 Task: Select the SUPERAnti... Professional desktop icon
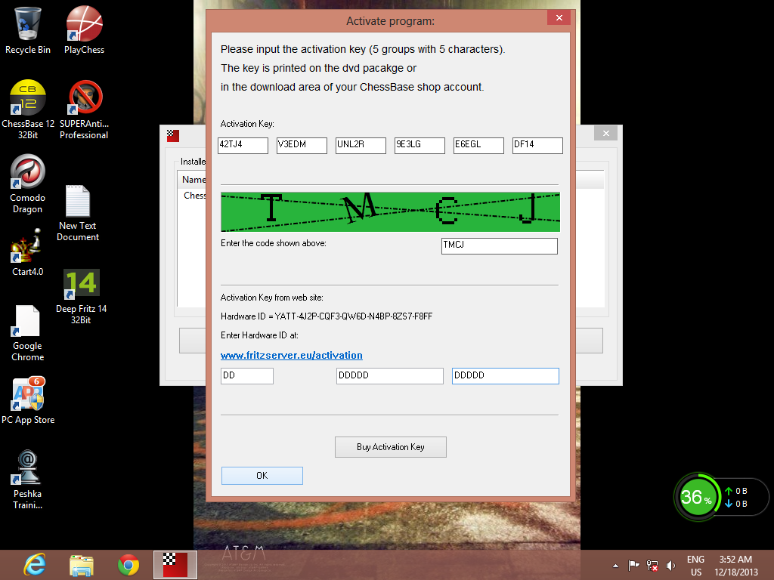click(84, 110)
